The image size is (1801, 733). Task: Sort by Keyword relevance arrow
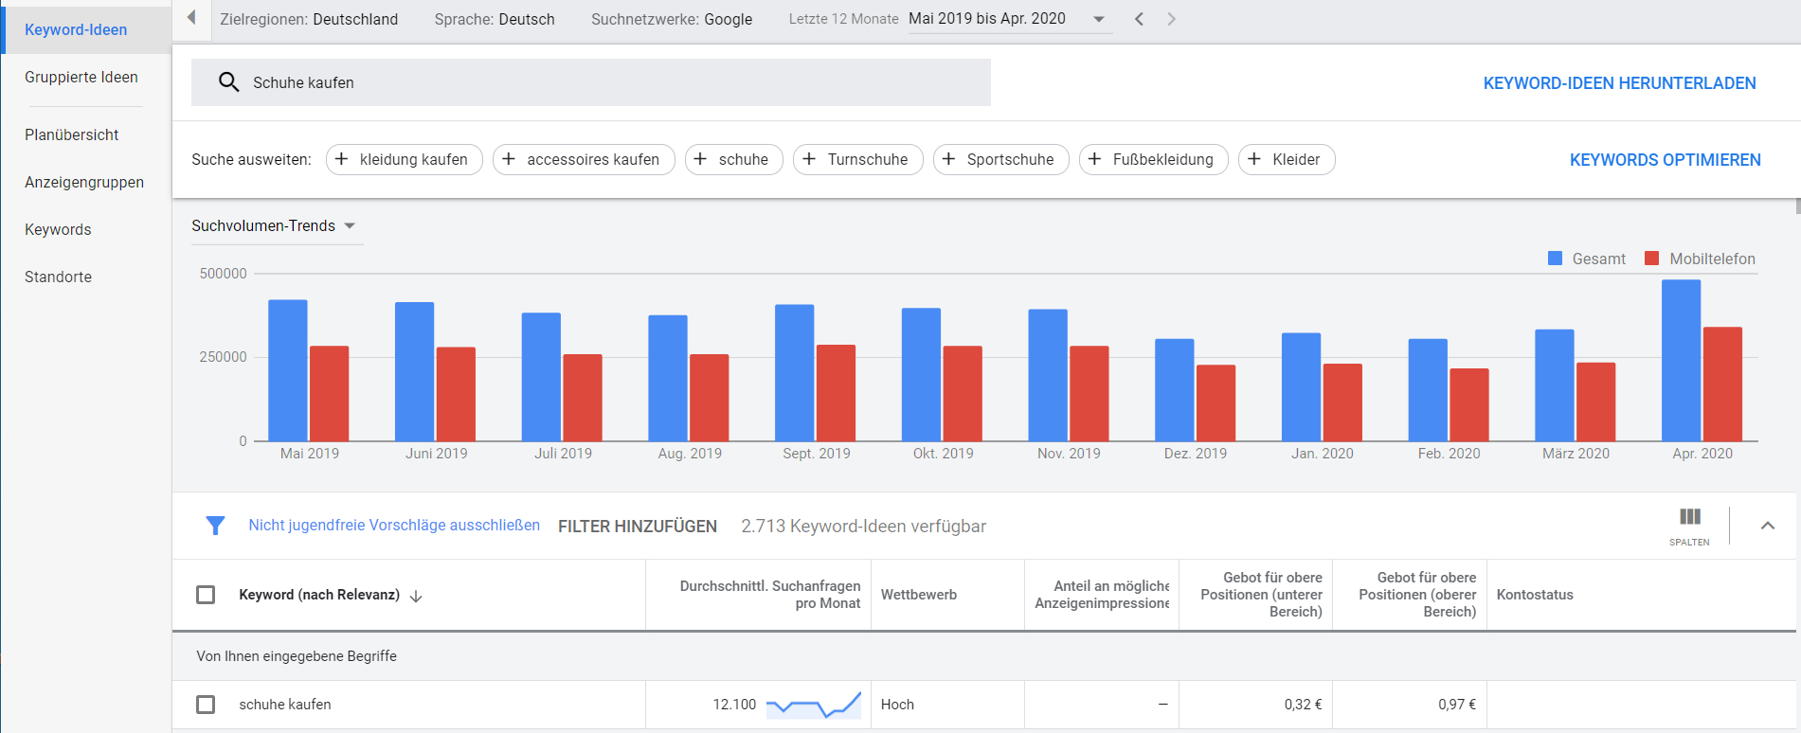click(x=416, y=596)
